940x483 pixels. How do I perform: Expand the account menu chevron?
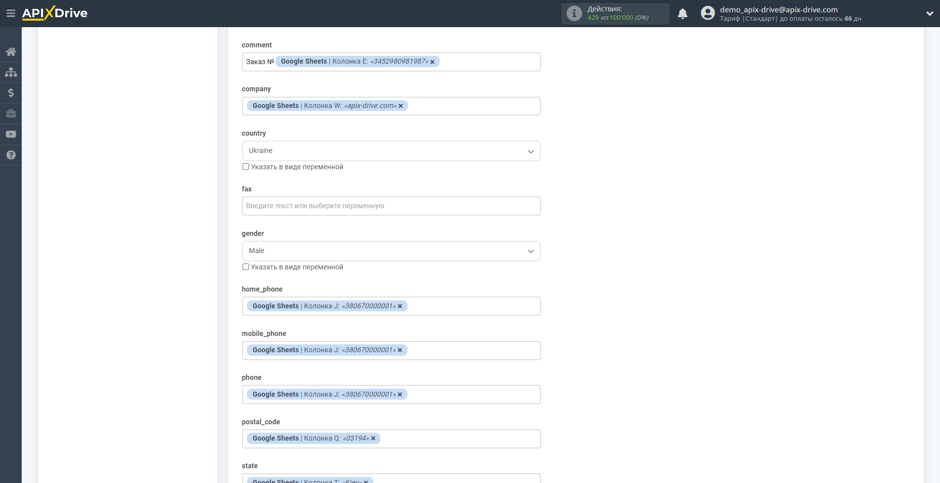click(929, 14)
